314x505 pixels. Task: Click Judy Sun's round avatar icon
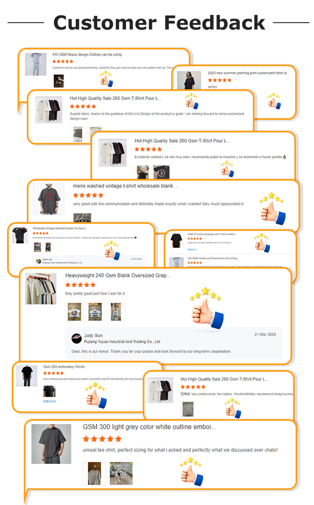pos(77,338)
